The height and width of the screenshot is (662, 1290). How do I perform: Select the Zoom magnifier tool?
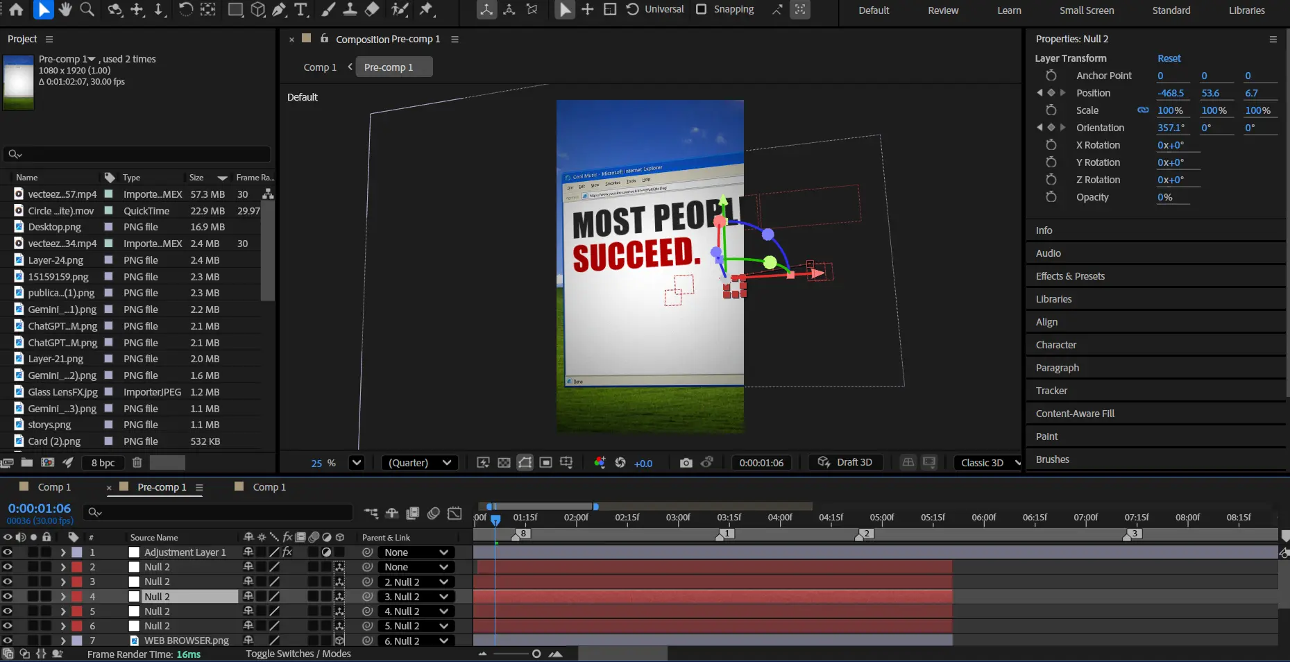coord(87,10)
